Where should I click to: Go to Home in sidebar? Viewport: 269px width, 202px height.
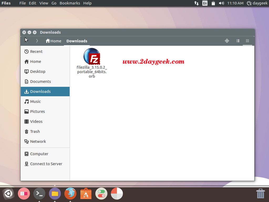click(x=45, y=62)
